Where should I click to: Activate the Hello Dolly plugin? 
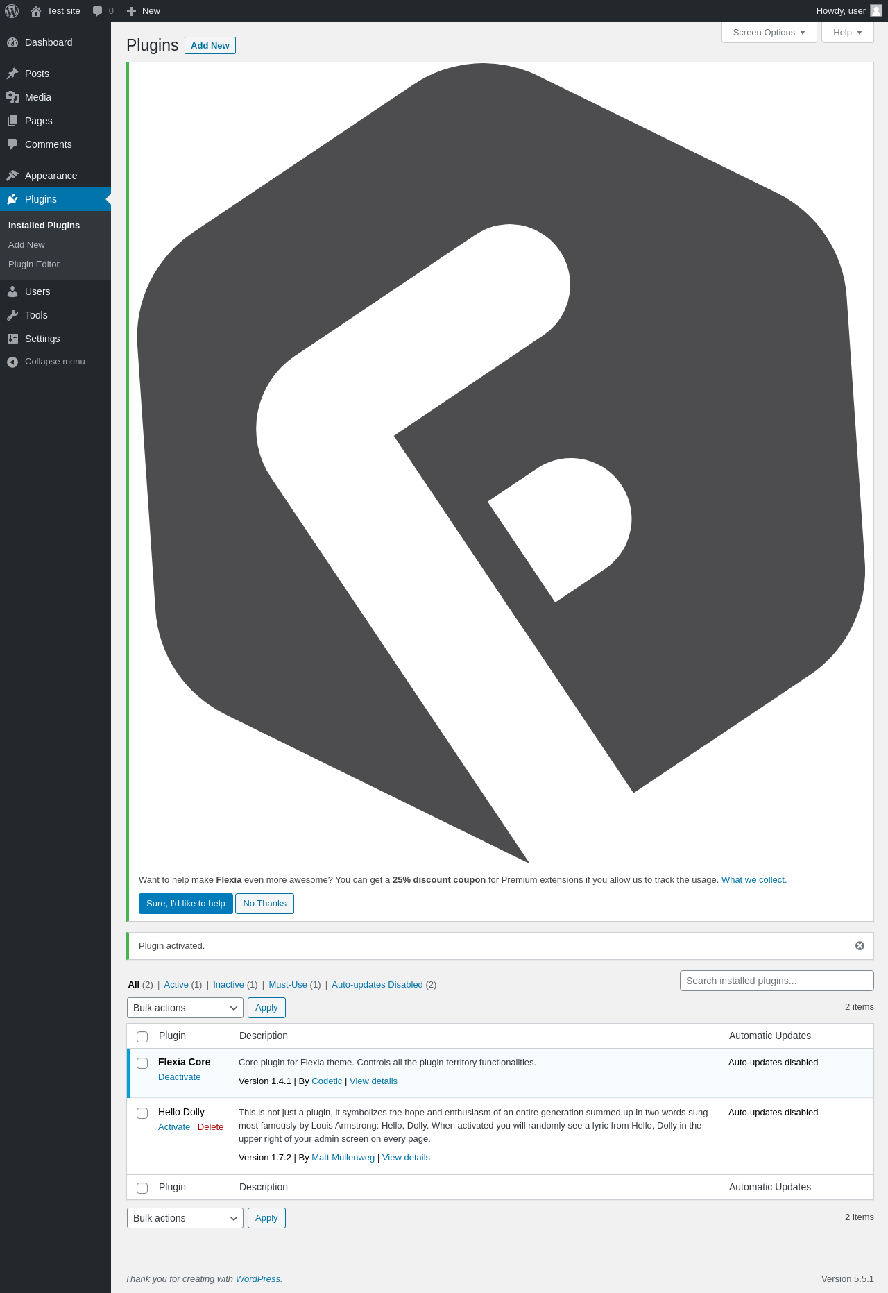(x=174, y=1127)
